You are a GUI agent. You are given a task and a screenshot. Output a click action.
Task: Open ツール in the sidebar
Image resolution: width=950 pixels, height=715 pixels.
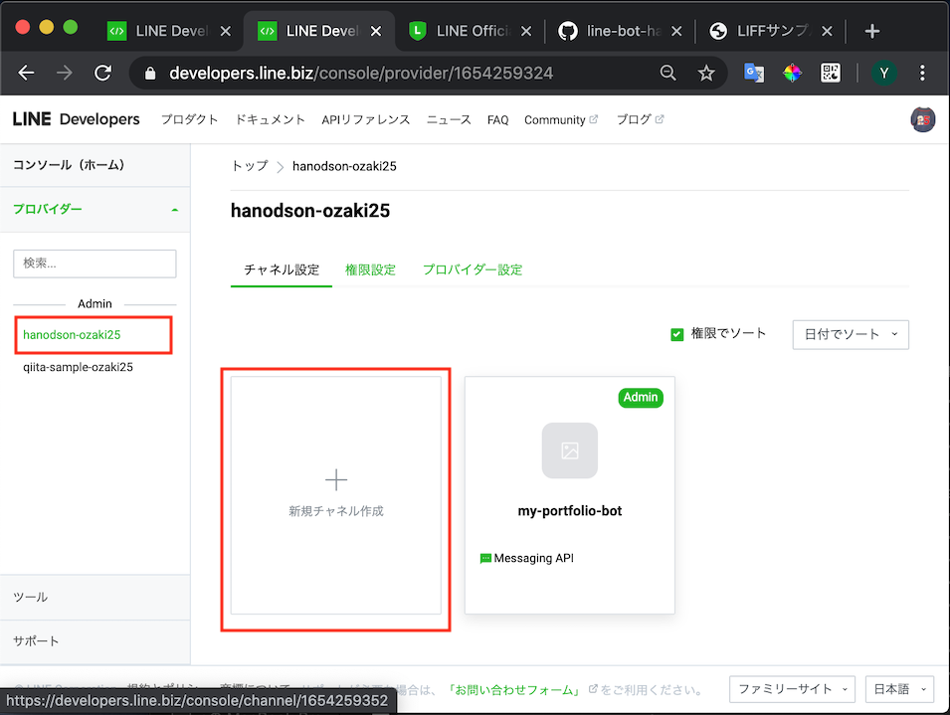95,597
